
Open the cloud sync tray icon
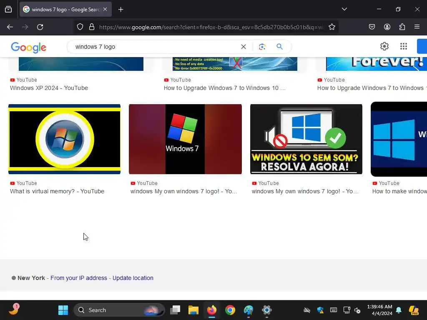click(307, 310)
